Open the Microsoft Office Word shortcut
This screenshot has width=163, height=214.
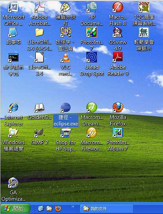coord(13,7)
